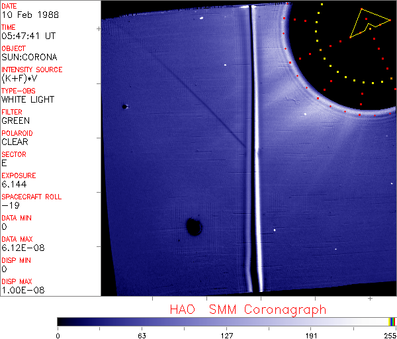Click the POLAROID label
Screen dimensions: 397x339
tap(17, 133)
